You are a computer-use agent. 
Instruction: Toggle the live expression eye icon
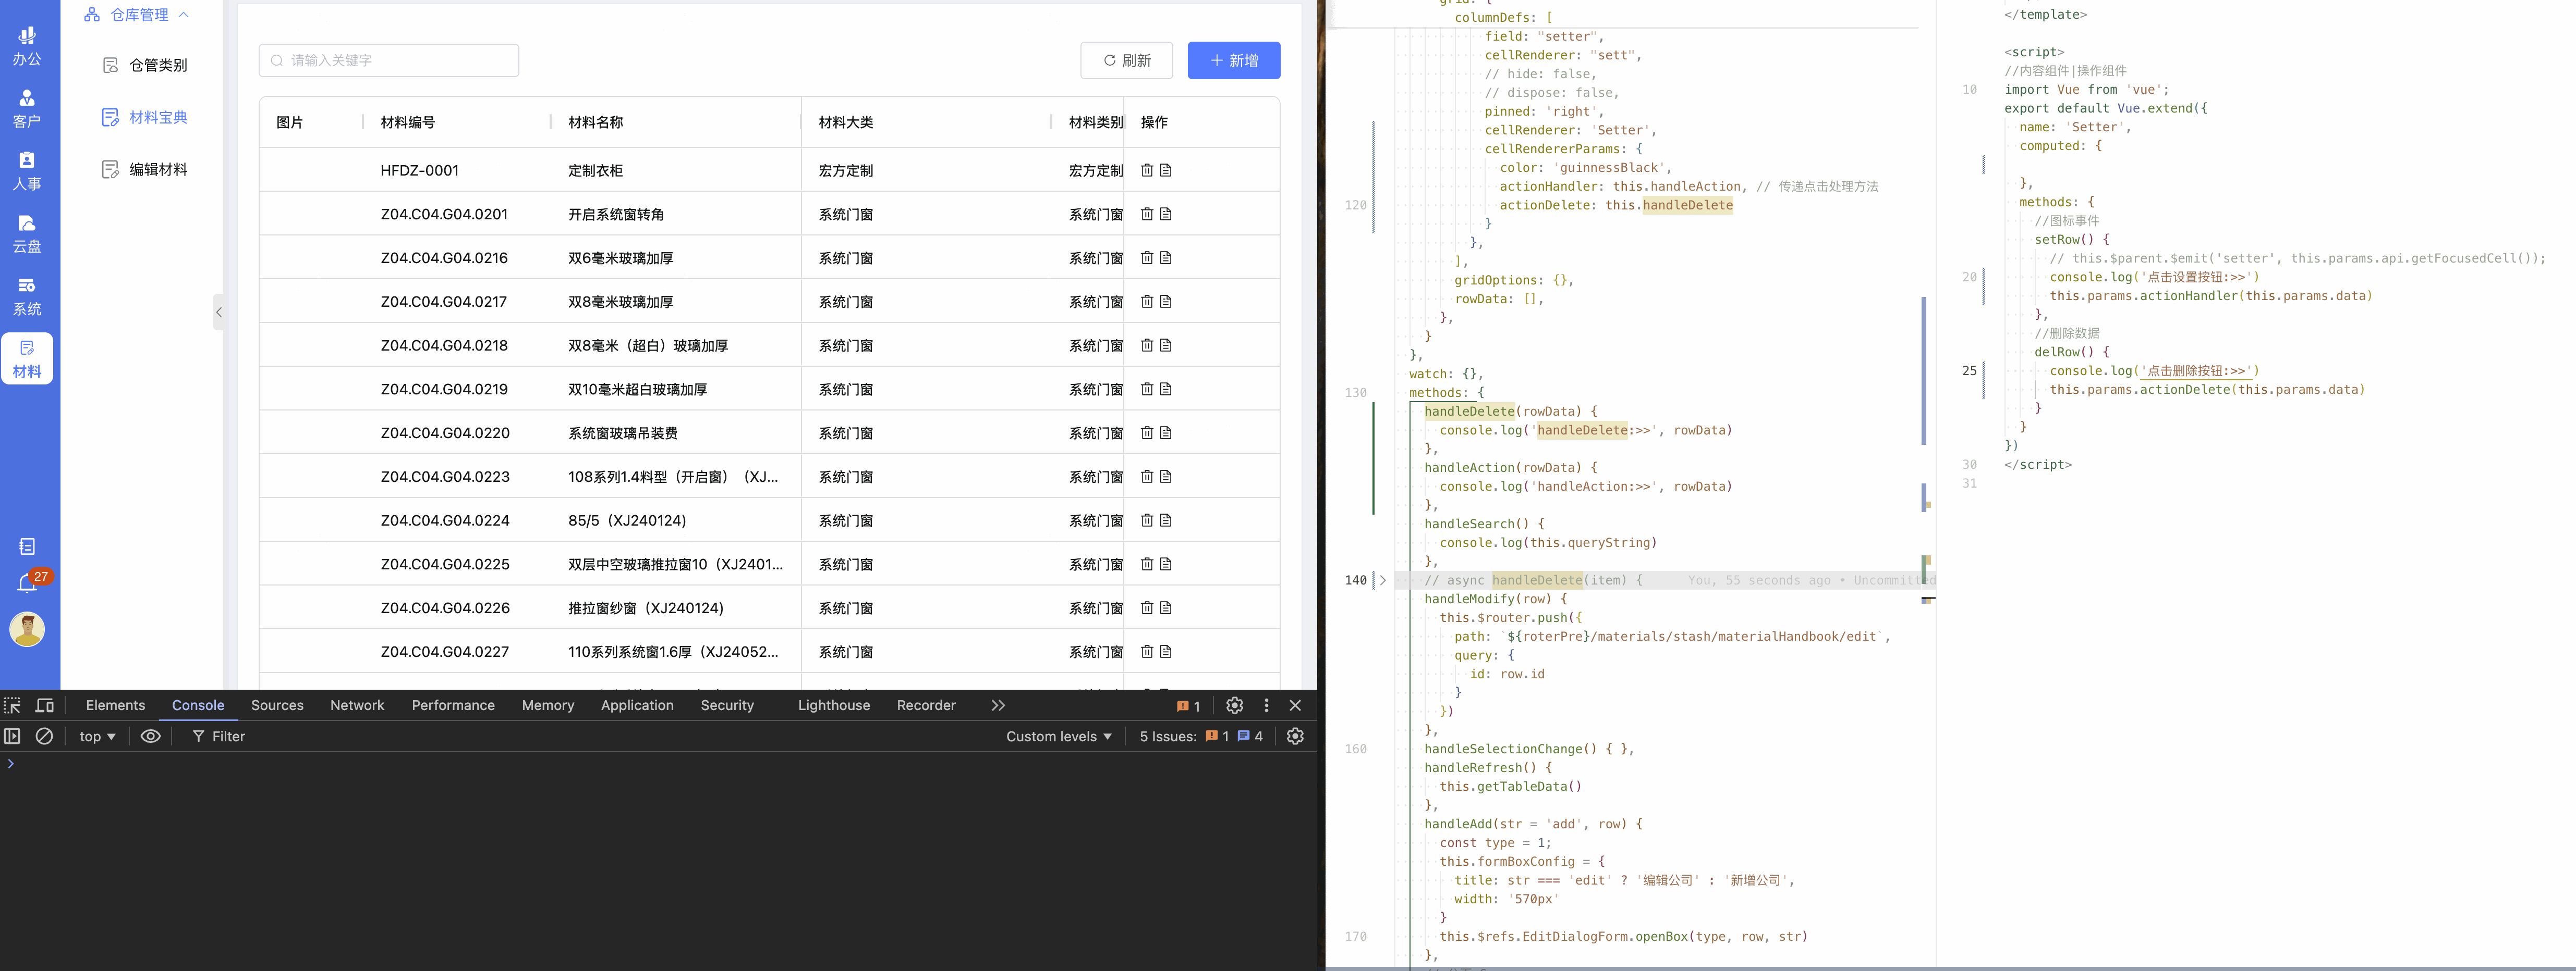point(150,736)
